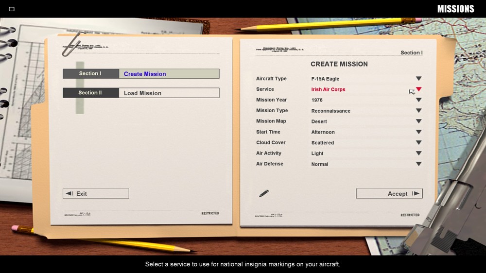Click the Exit button
Image resolution: width=486 pixels, height=273 pixels.
point(96,194)
